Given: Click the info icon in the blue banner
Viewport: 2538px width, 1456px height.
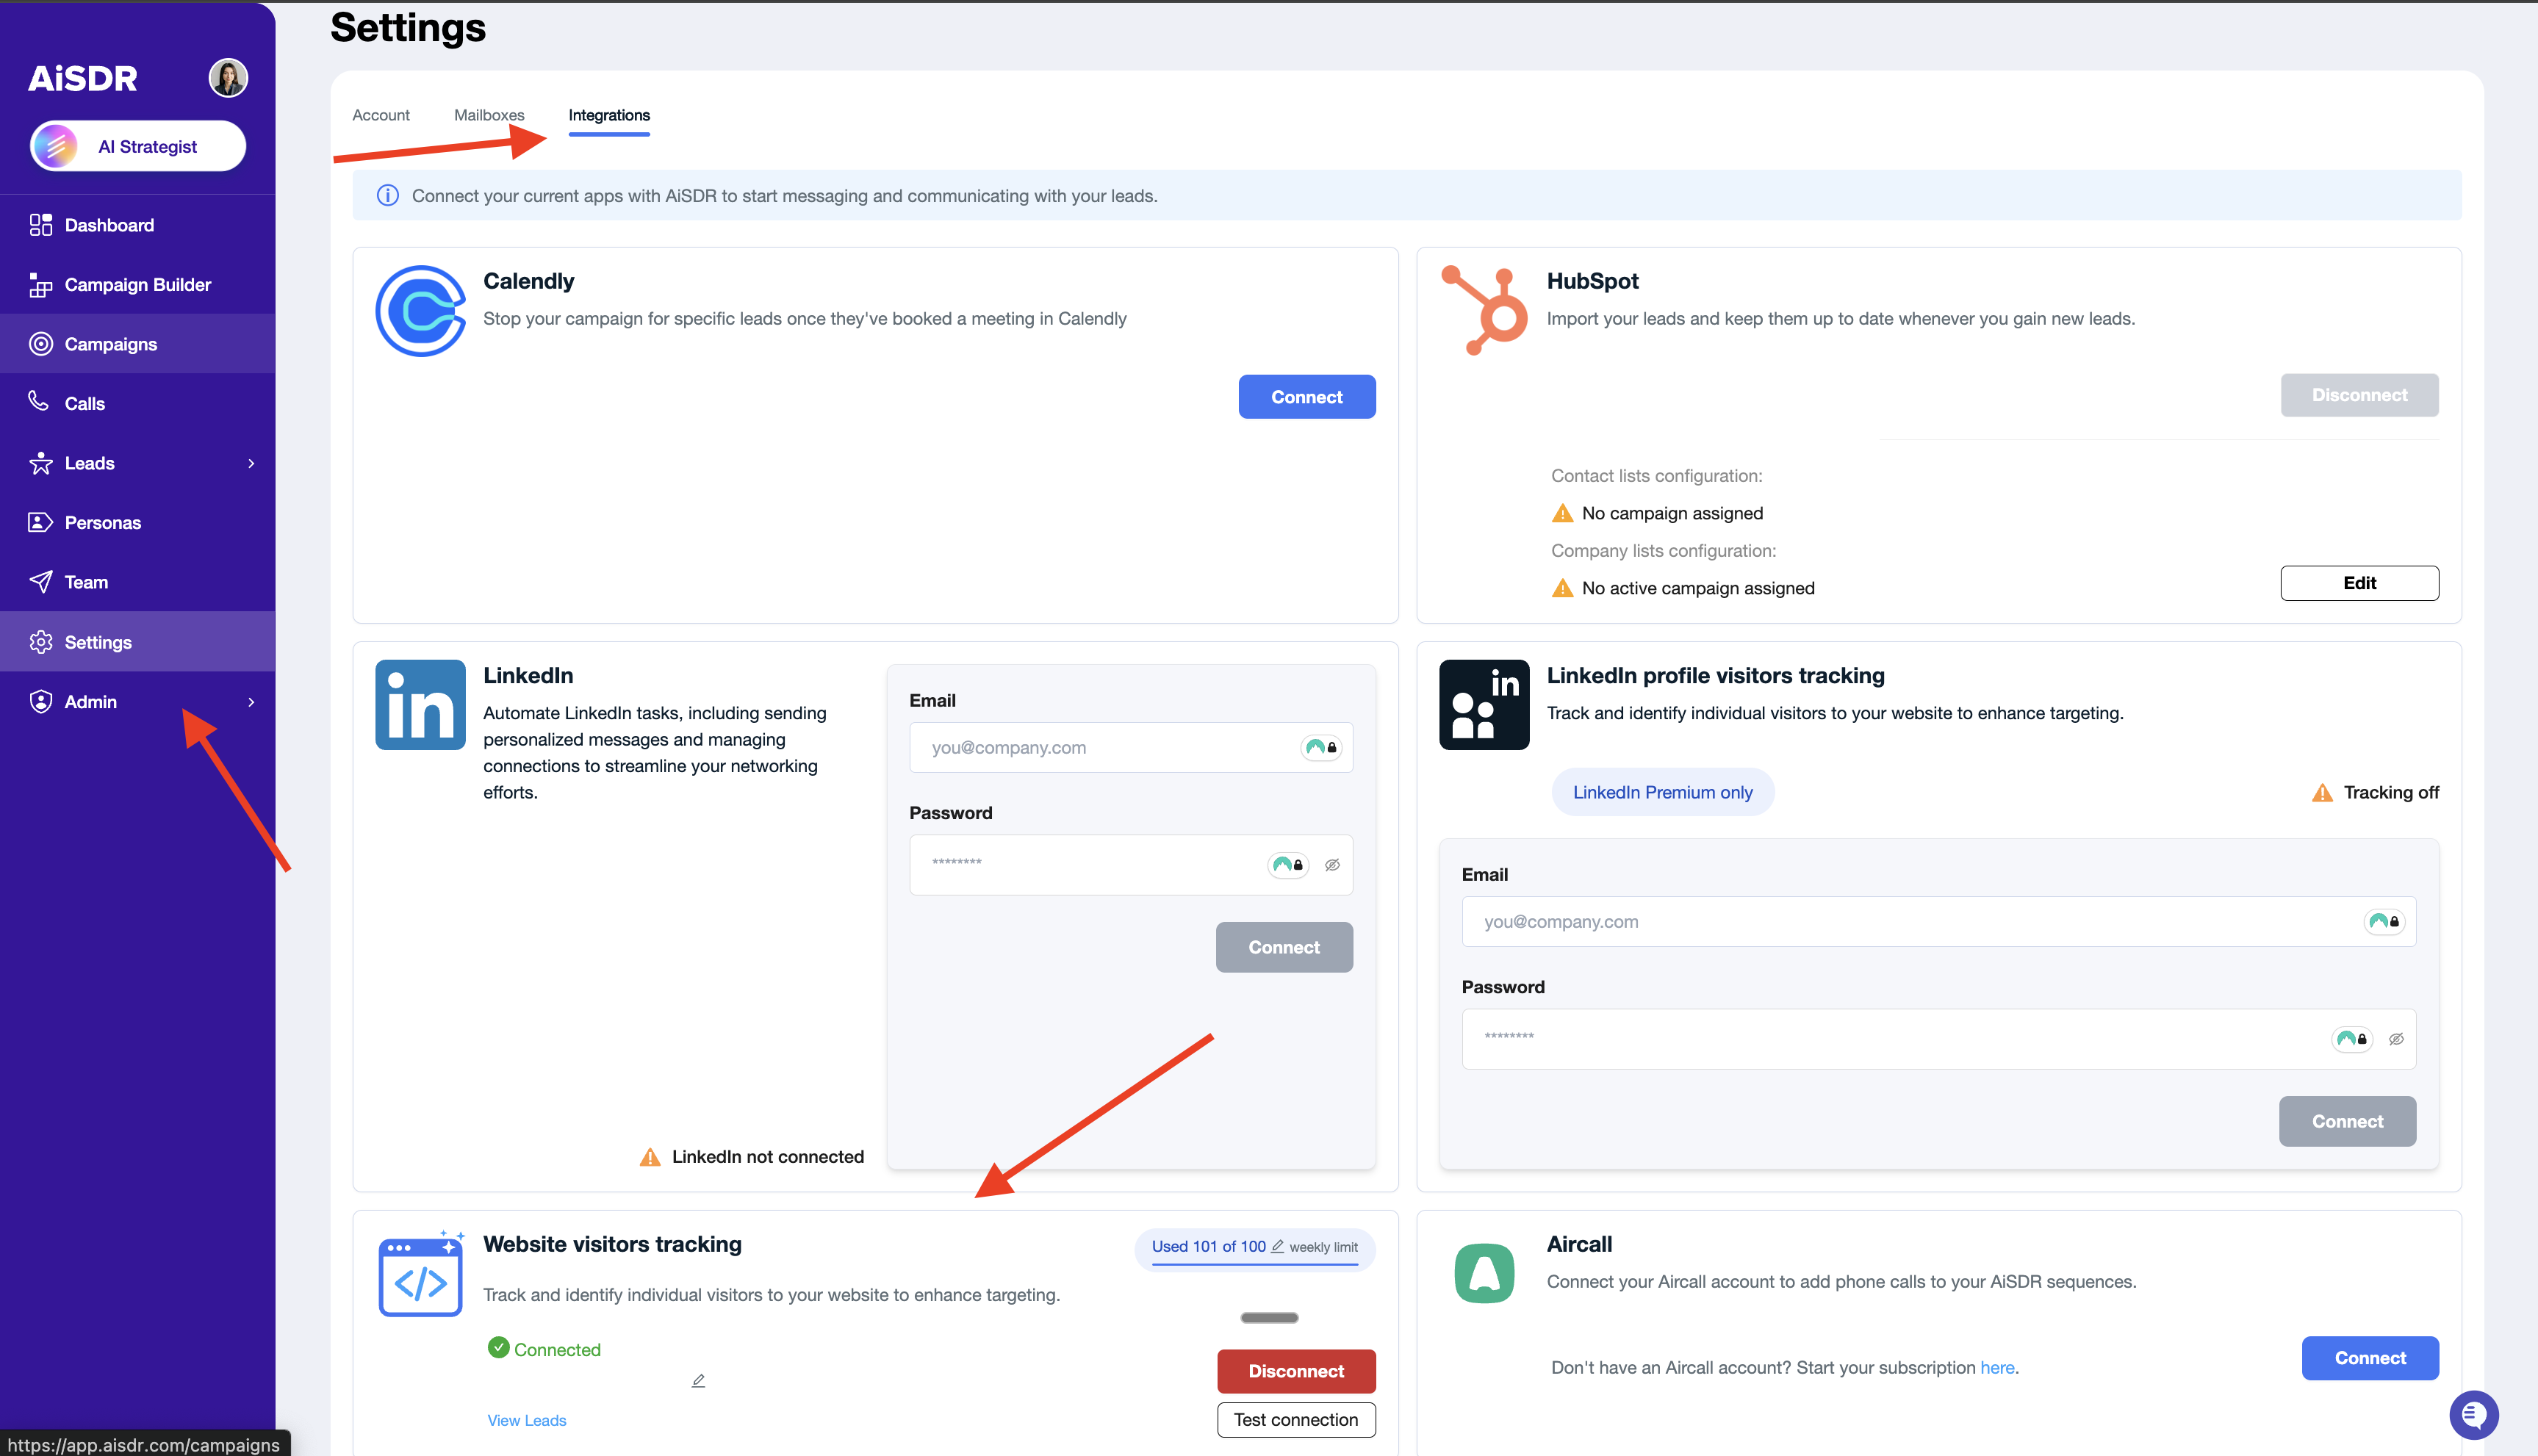Looking at the screenshot, I should point(387,196).
